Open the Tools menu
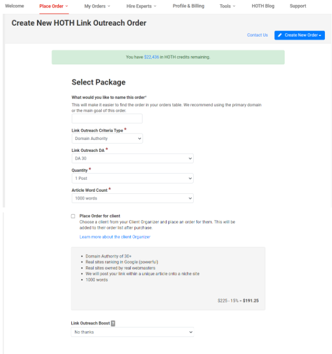The width and height of the screenshot is (332, 354). 228,6
